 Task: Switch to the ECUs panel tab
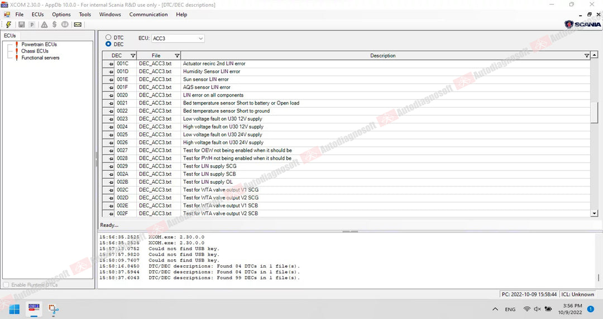click(x=10, y=35)
